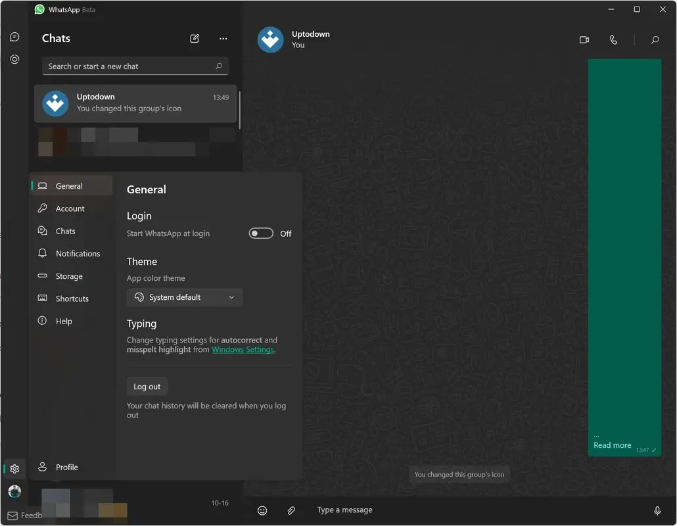Switch to the Chats bubble icon in sidebar

pos(14,36)
